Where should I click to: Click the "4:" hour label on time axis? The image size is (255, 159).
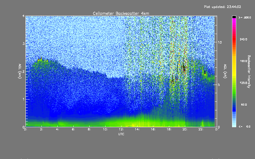click(x=57, y=129)
